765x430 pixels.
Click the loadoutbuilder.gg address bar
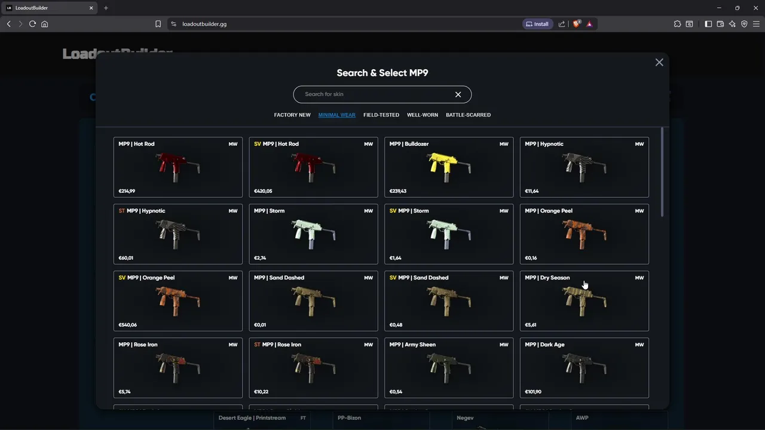click(x=347, y=24)
